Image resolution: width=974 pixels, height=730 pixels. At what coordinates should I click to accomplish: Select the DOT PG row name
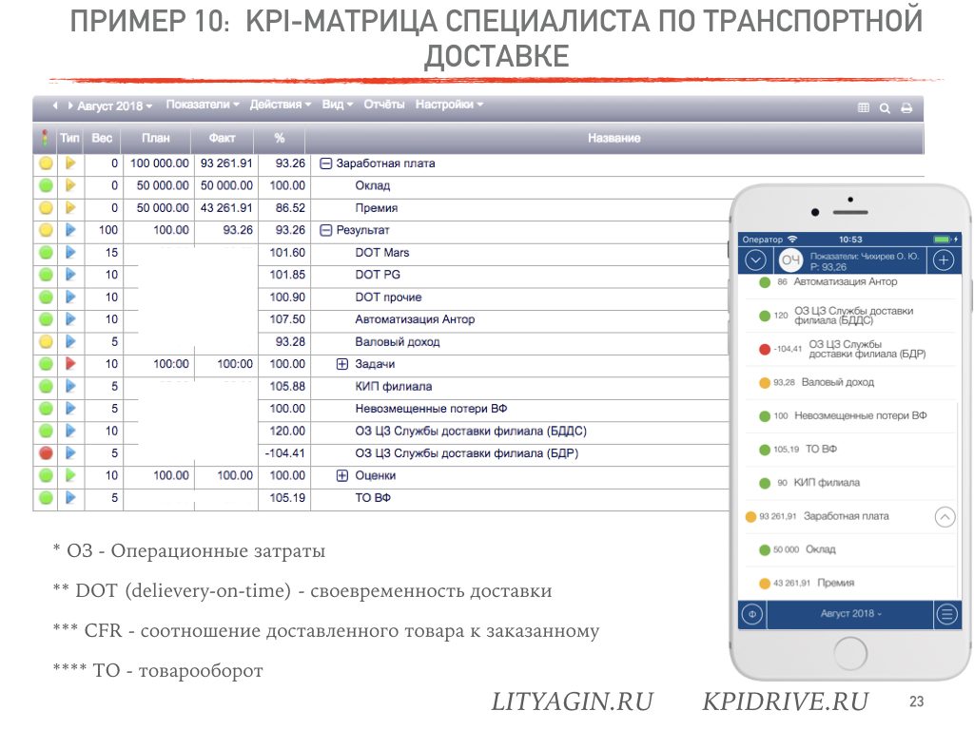click(378, 275)
